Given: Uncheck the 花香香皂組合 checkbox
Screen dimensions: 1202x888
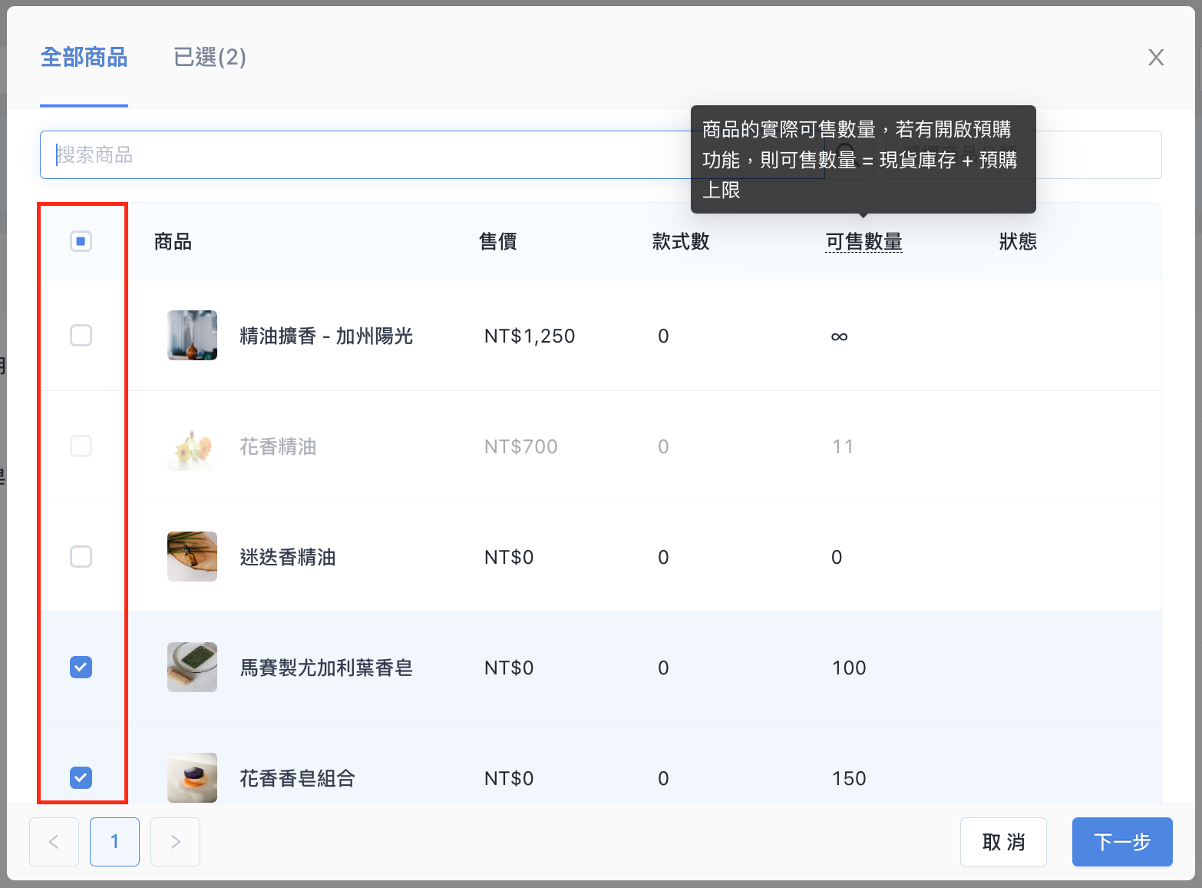Looking at the screenshot, I should 81,778.
